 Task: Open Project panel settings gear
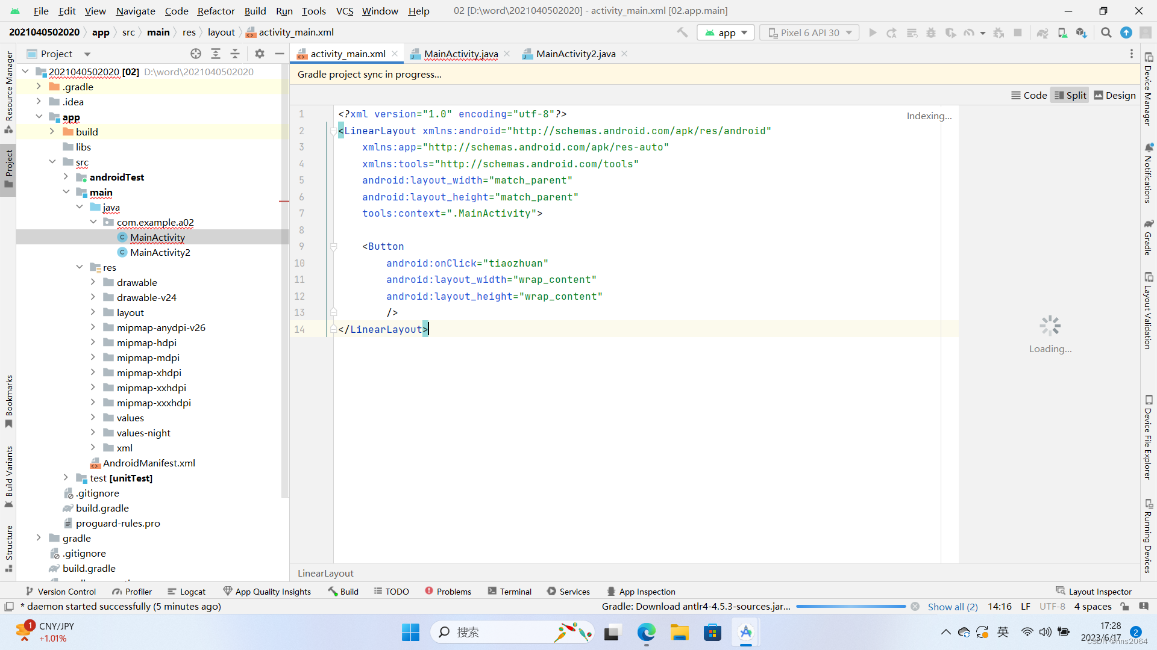point(260,54)
